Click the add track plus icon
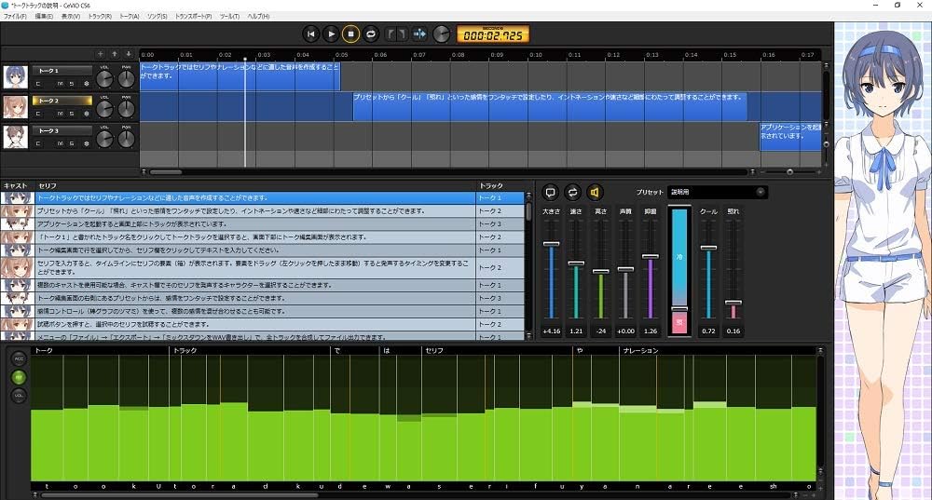 101,54
